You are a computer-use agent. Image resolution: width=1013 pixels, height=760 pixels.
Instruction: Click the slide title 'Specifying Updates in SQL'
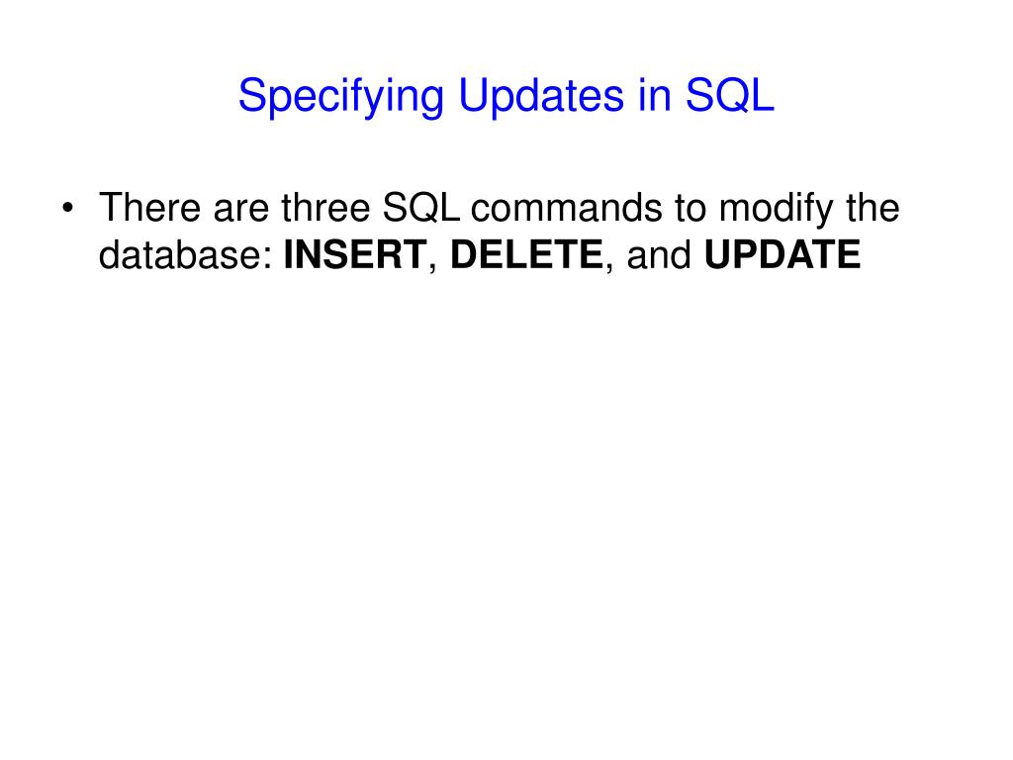[x=506, y=96]
